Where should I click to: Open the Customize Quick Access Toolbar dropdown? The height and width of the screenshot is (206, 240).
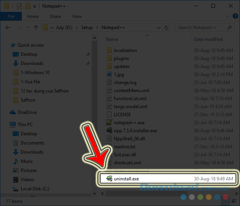[x=35, y=6]
